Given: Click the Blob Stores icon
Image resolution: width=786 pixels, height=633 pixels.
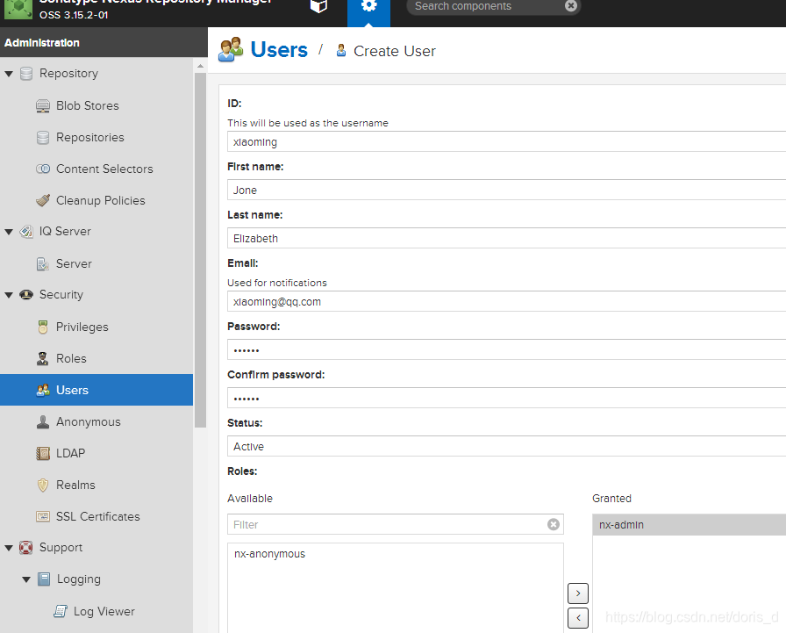Looking at the screenshot, I should point(43,106).
